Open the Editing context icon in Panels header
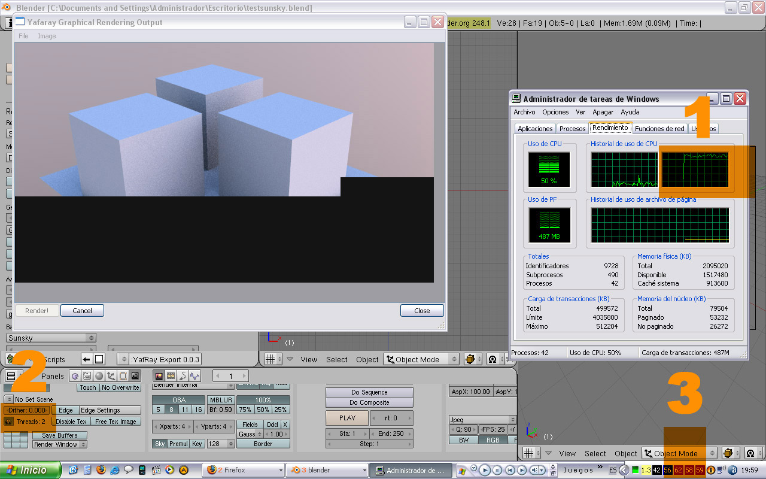 coord(123,376)
